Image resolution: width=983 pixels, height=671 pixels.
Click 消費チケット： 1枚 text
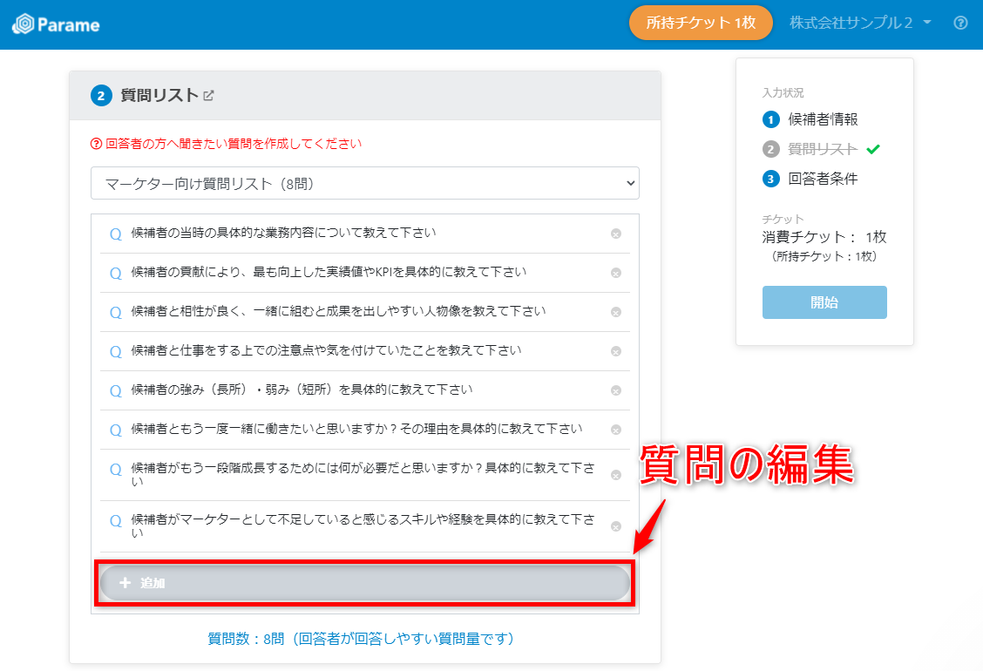824,237
